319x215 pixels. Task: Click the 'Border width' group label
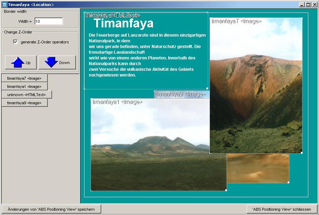tap(15, 11)
